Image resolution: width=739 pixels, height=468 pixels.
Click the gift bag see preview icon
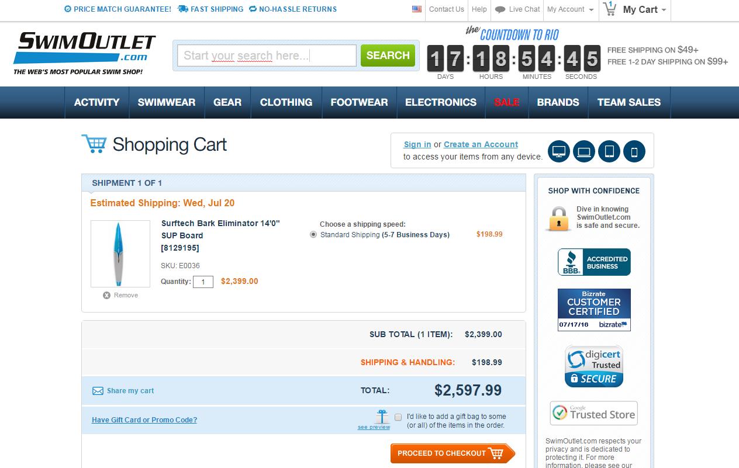(x=381, y=416)
